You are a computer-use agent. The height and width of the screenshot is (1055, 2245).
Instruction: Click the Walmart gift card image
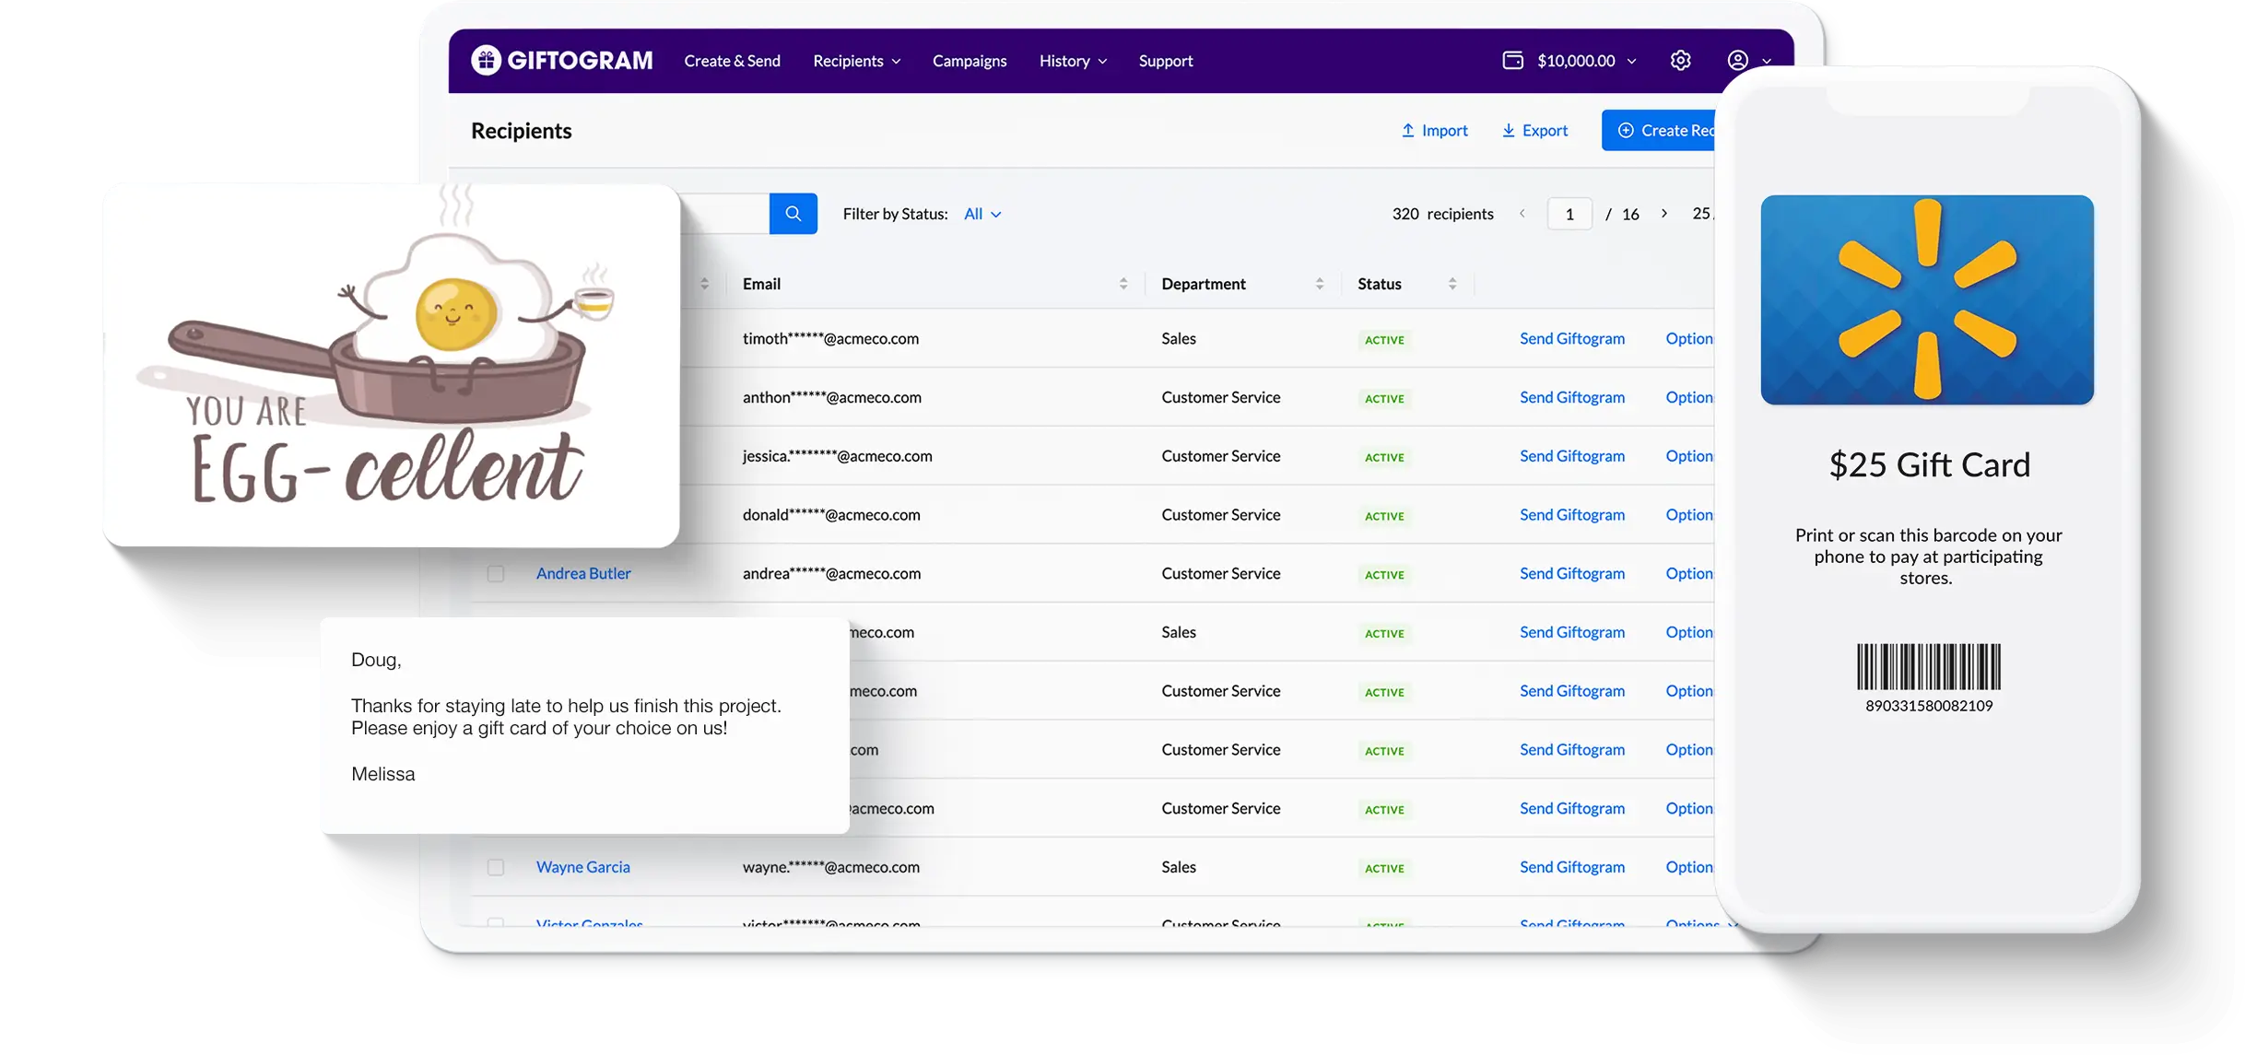(x=1927, y=299)
